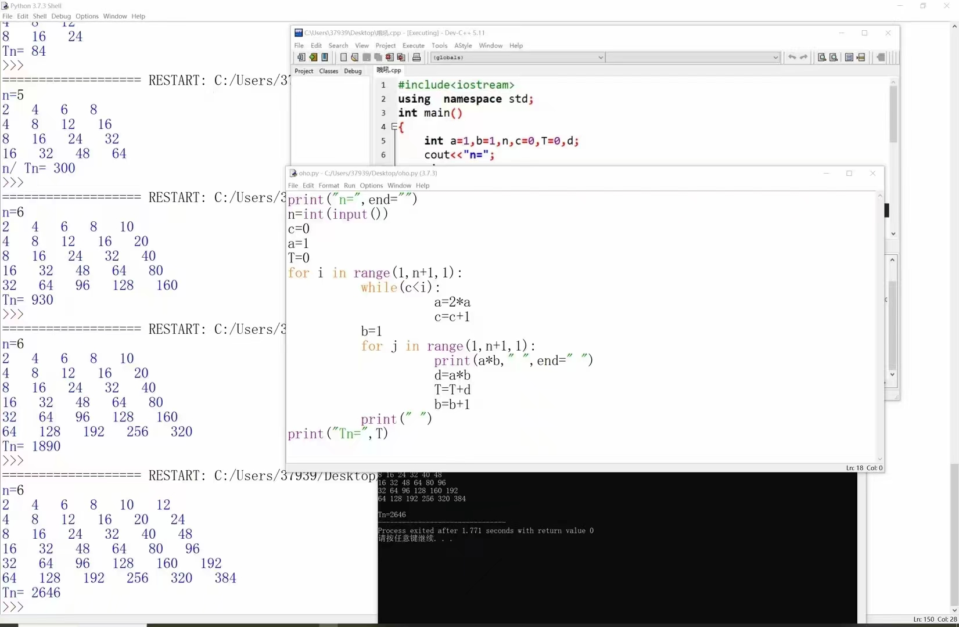Viewport: 959px width, 627px height.
Task: Open the Search menu in Dev-C++
Action: click(338, 45)
